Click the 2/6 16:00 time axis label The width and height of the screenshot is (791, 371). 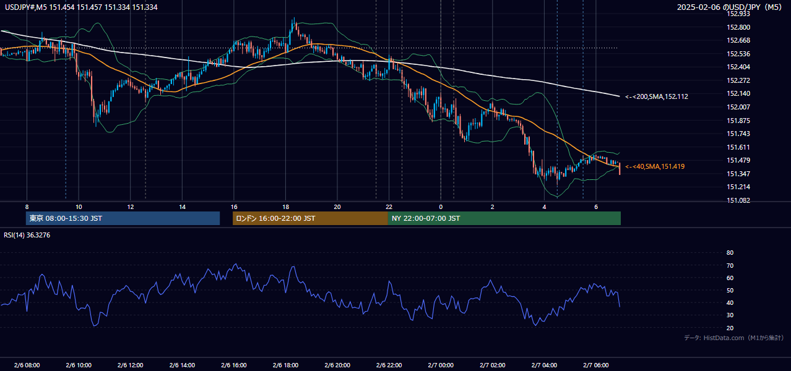click(234, 365)
